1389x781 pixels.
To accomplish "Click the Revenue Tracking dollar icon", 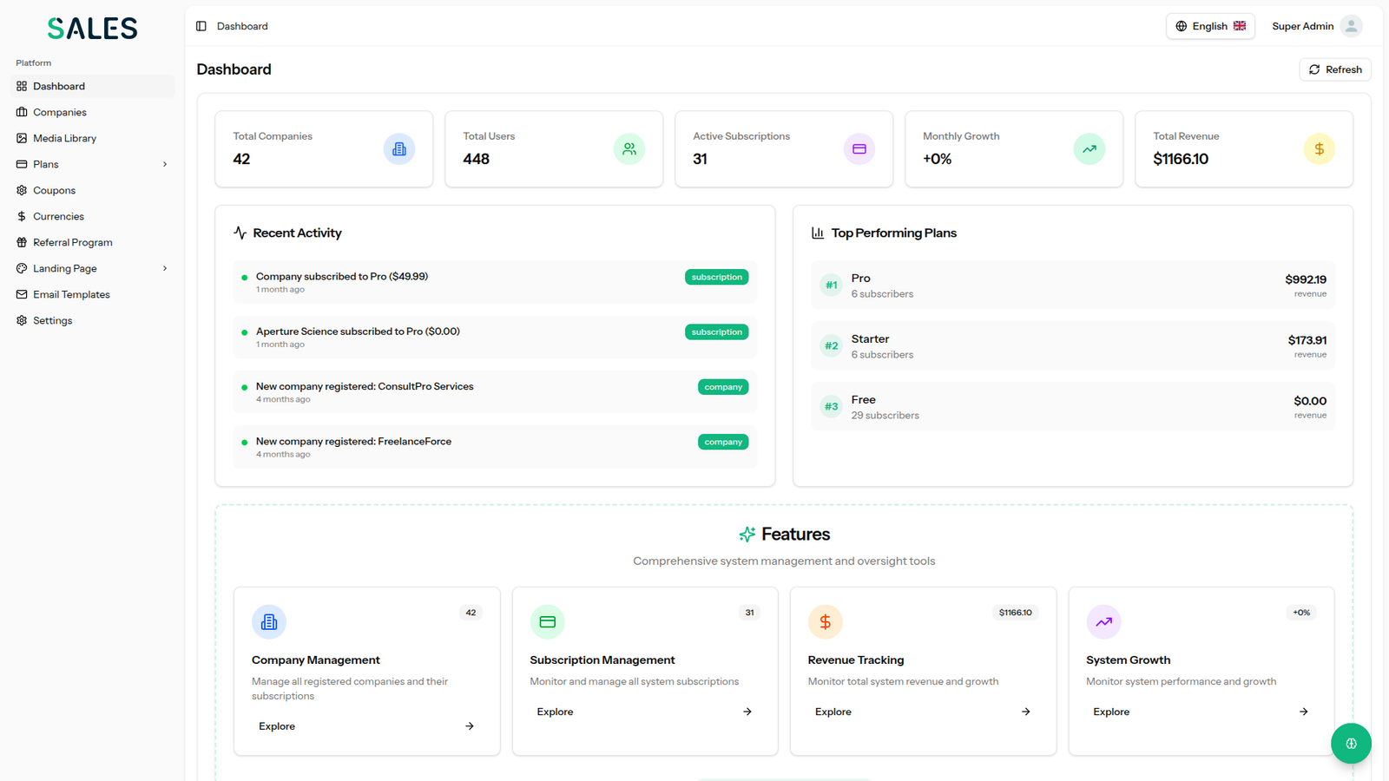I will 825,622.
